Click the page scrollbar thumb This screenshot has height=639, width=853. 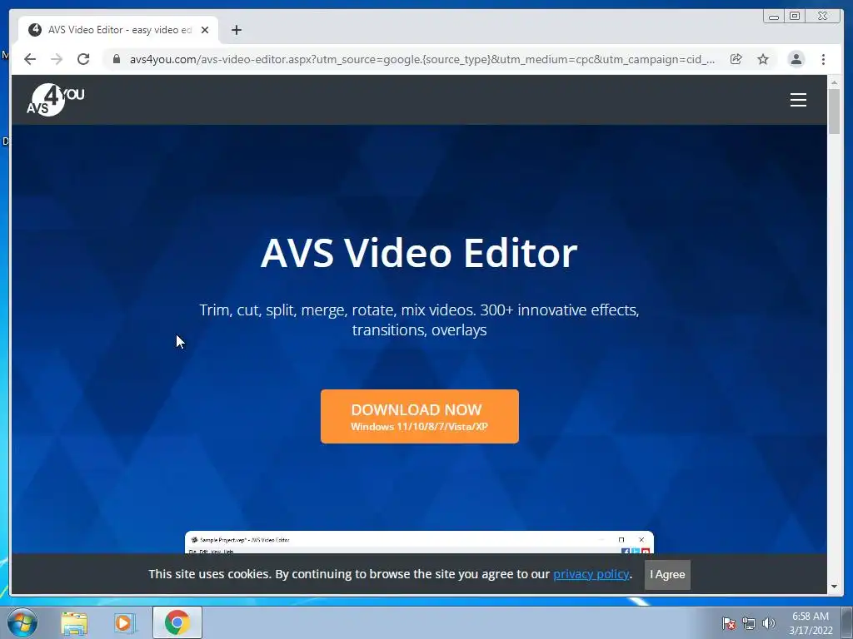point(835,111)
